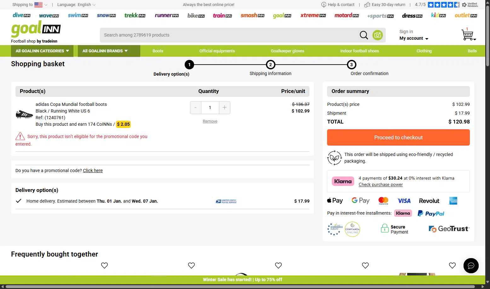Image resolution: width=490 pixels, height=289 pixels.
Task: Click the adidas Copa Mundial boot thumbnail
Action: tap(24, 114)
